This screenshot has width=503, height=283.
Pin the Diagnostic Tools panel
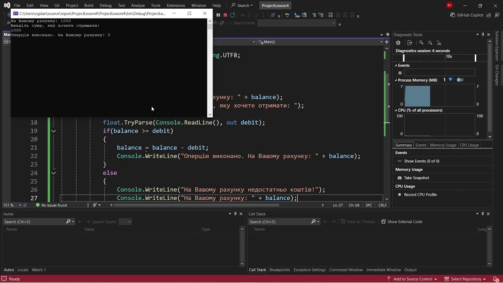point(483,35)
